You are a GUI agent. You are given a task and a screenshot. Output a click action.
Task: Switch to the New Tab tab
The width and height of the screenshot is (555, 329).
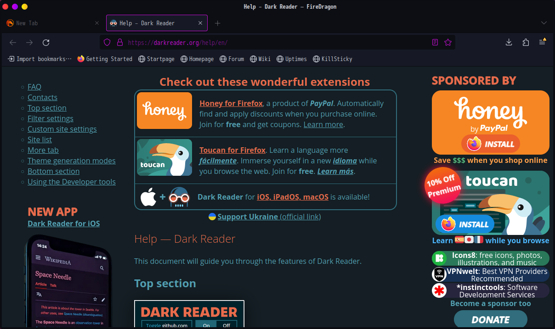(x=52, y=23)
